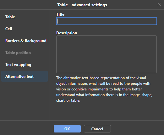Click the empty sidebar space below Alternative text
Screen dimensions: 164x135
pyautogui.click(x=25, y=100)
